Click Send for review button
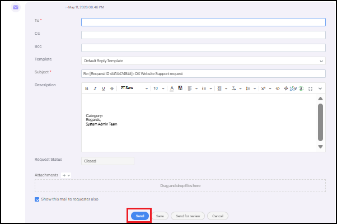The height and width of the screenshot is (224, 337). tap(188, 216)
